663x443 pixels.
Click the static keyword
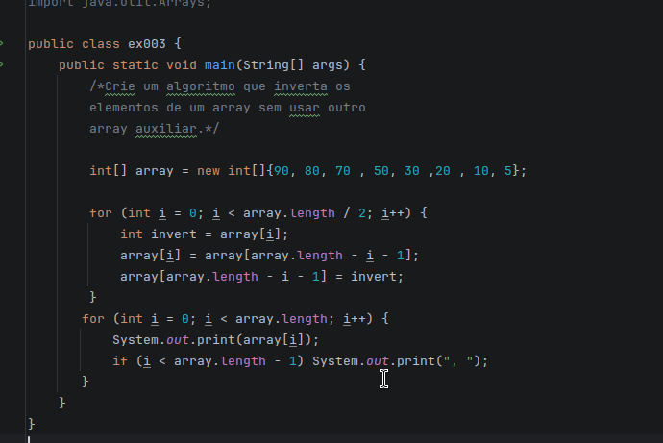point(135,65)
